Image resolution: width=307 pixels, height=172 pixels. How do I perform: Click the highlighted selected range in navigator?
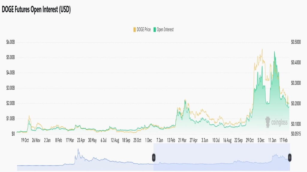[x=222, y=157]
